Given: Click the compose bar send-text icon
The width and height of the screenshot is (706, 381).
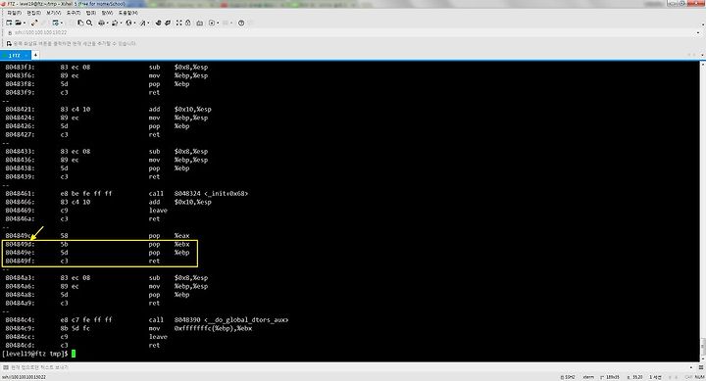Looking at the screenshot, I should [x=6, y=367].
